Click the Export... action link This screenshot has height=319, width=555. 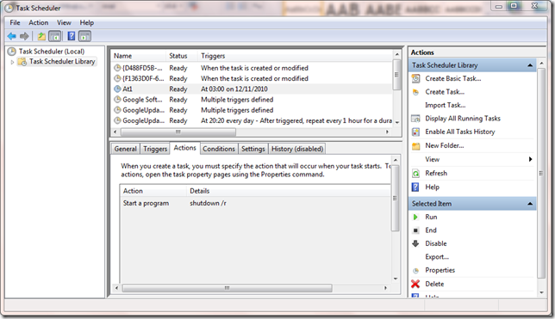coord(437,257)
